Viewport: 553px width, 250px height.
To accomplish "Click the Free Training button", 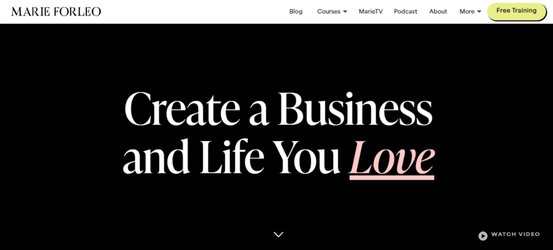I will (x=517, y=11).
